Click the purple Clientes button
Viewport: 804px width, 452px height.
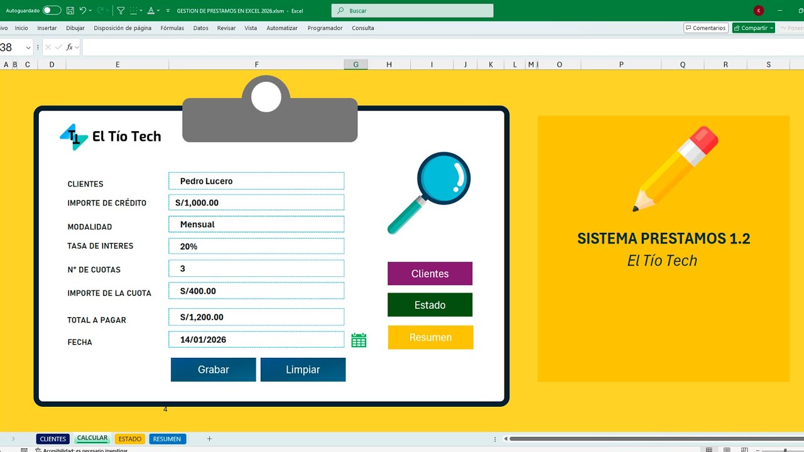(430, 274)
